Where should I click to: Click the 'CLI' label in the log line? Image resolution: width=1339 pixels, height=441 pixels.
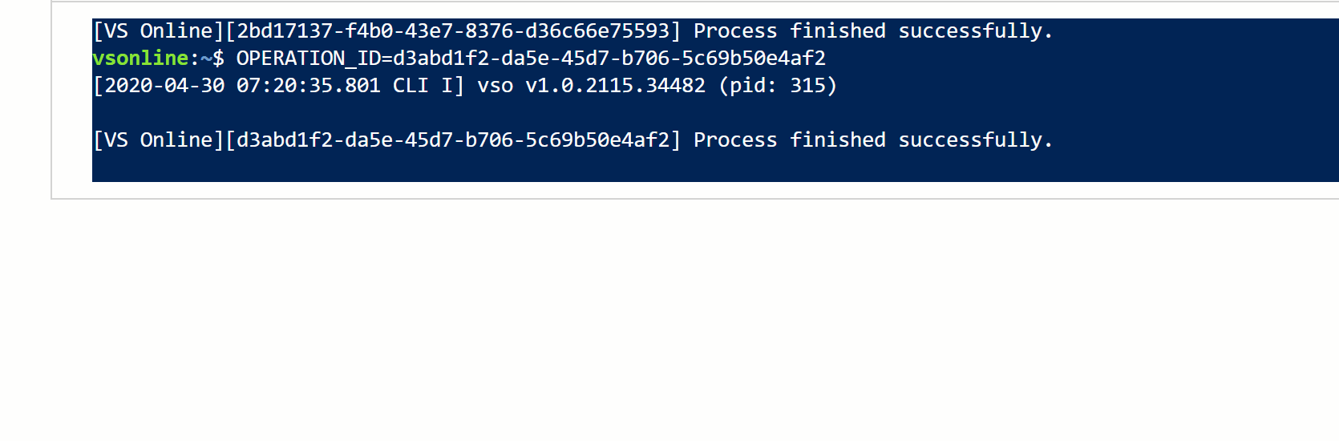pyautogui.click(x=411, y=86)
